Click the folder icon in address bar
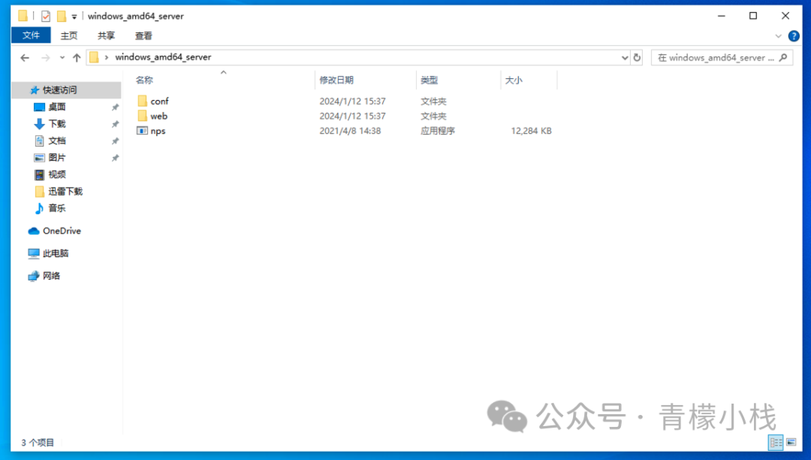 [x=94, y=57]
